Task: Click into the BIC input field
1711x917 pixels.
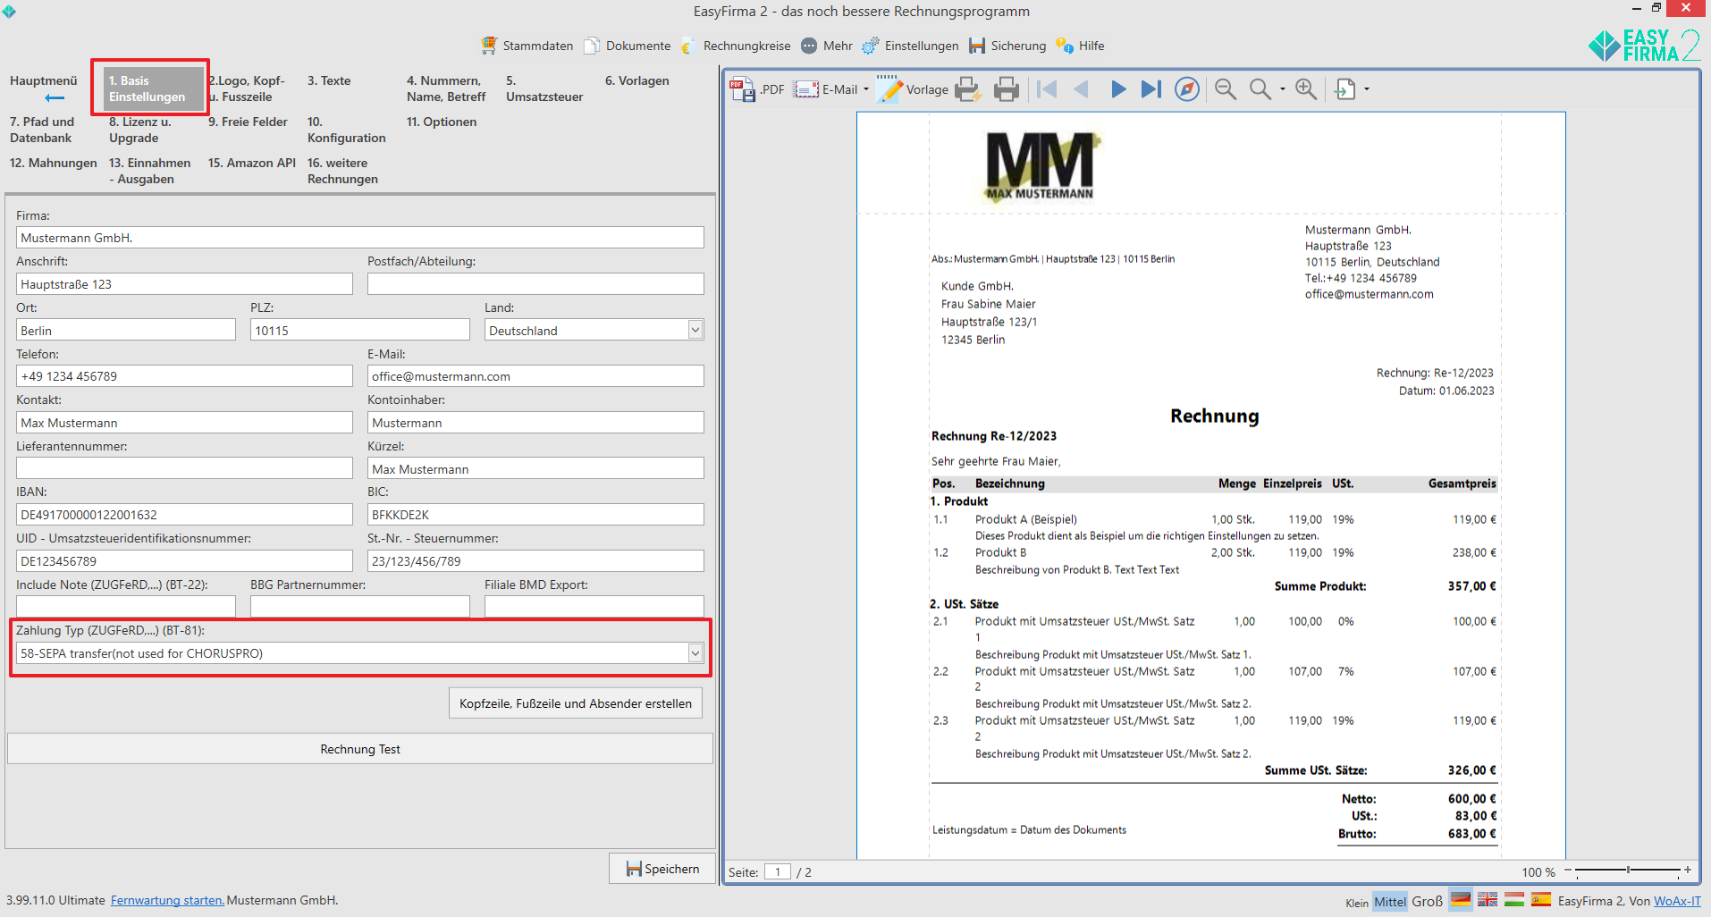Action: [535, 515]
